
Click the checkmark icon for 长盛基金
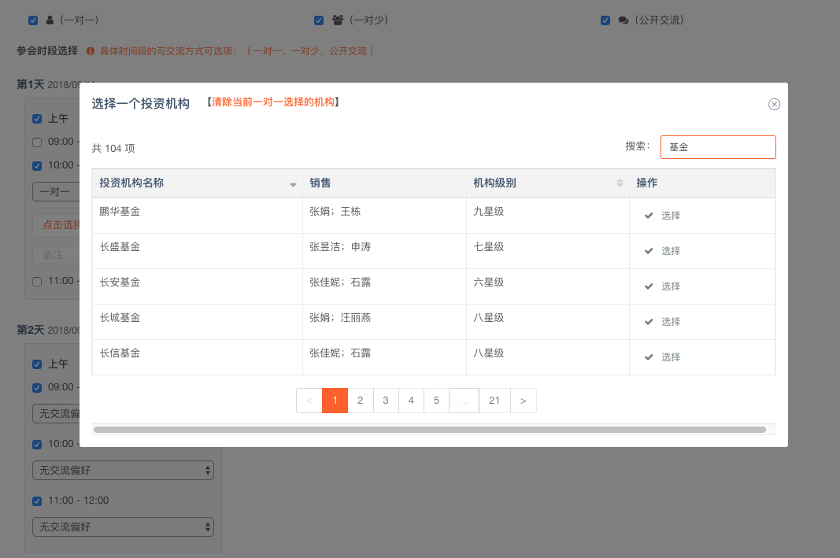tap(649, 250)
